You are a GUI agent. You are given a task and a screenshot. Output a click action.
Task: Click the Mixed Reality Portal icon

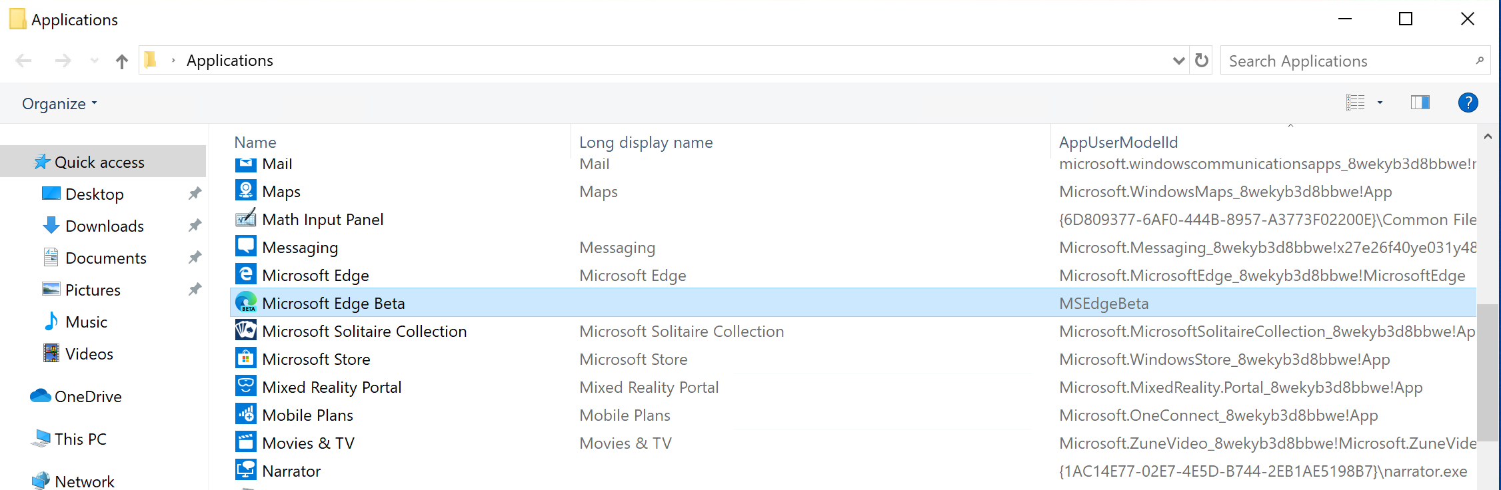[x=246, y=386]
